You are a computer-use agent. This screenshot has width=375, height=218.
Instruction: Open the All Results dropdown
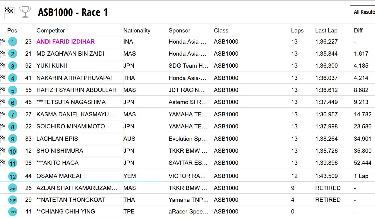(x=364, y=12)
